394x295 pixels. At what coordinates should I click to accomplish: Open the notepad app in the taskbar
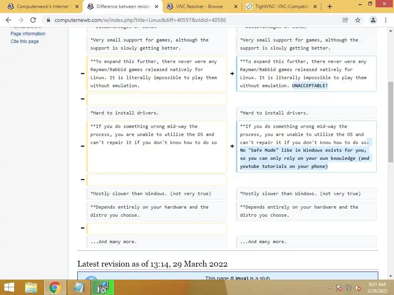78,287
